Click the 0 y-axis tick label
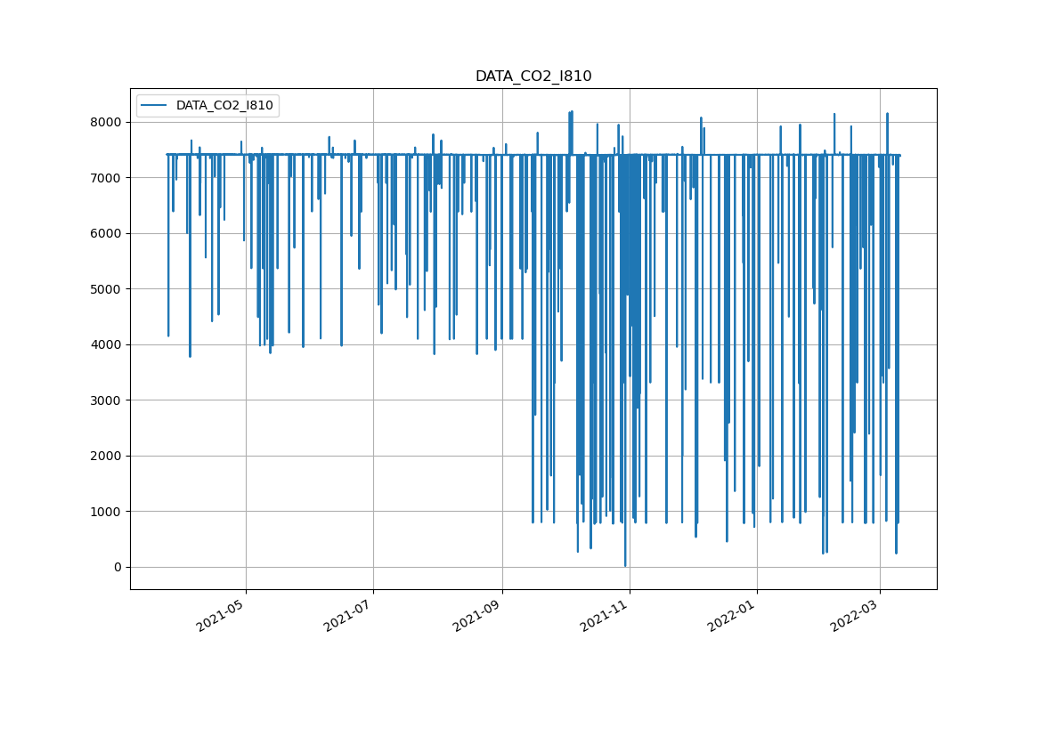 [118, 567]
